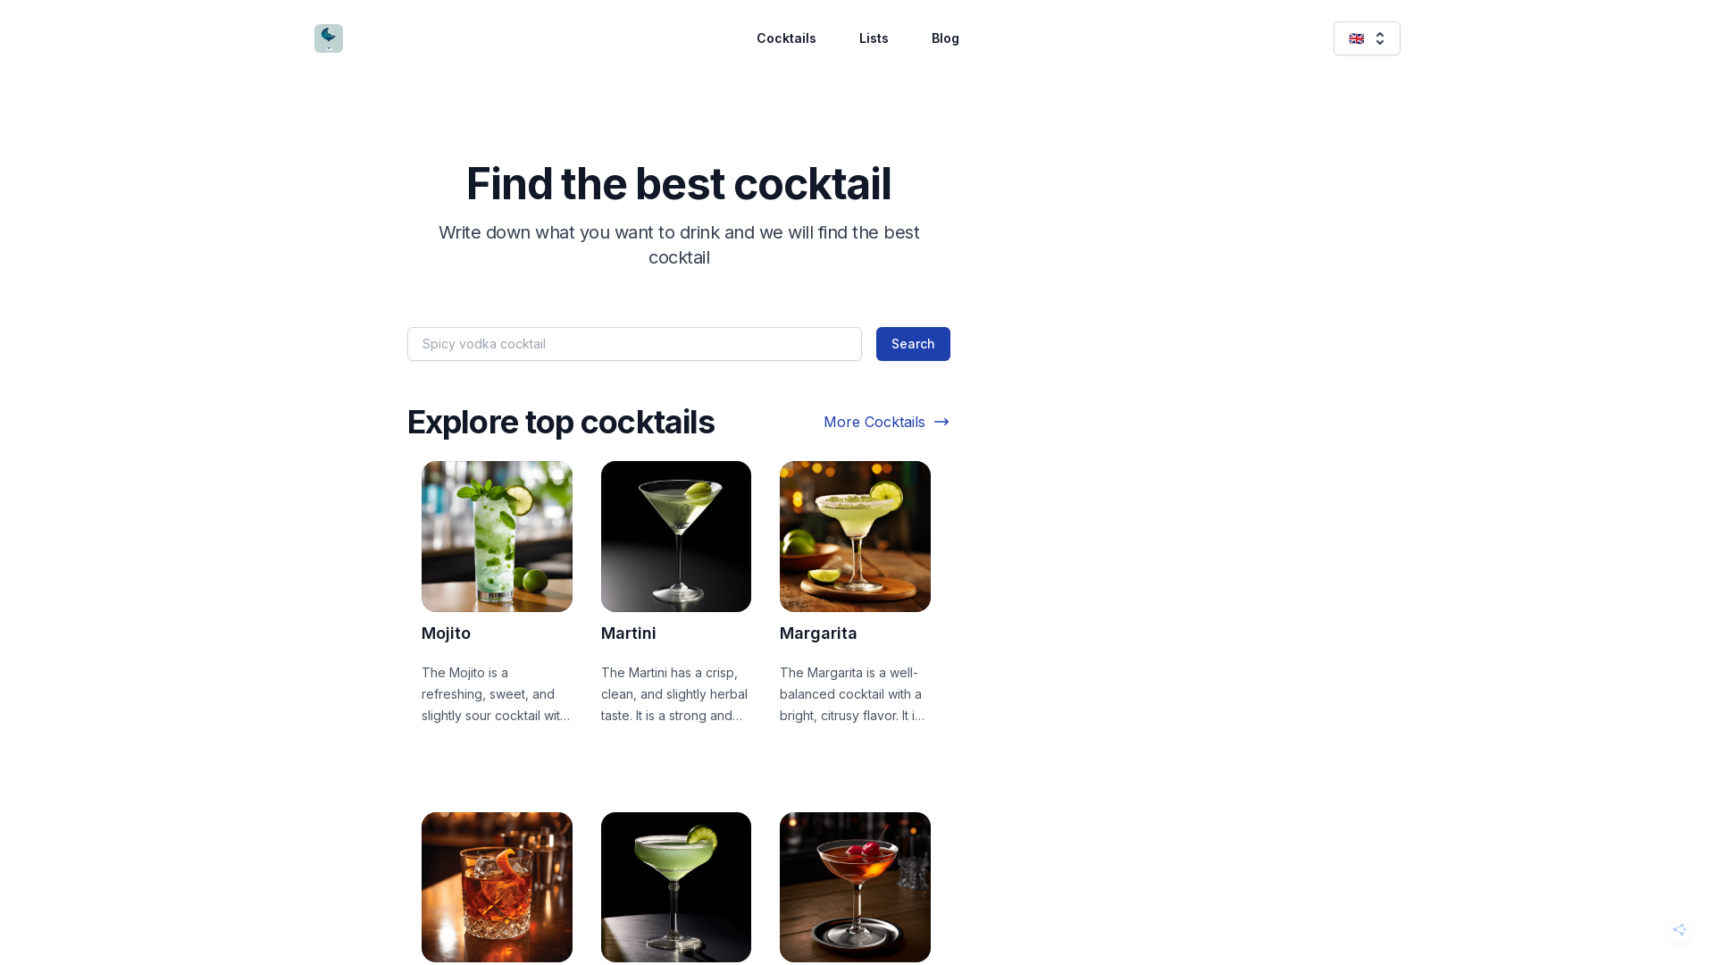Open the Blog nav link
Image resolution: width=1715 pixels, height=965 pixels.
945,38
